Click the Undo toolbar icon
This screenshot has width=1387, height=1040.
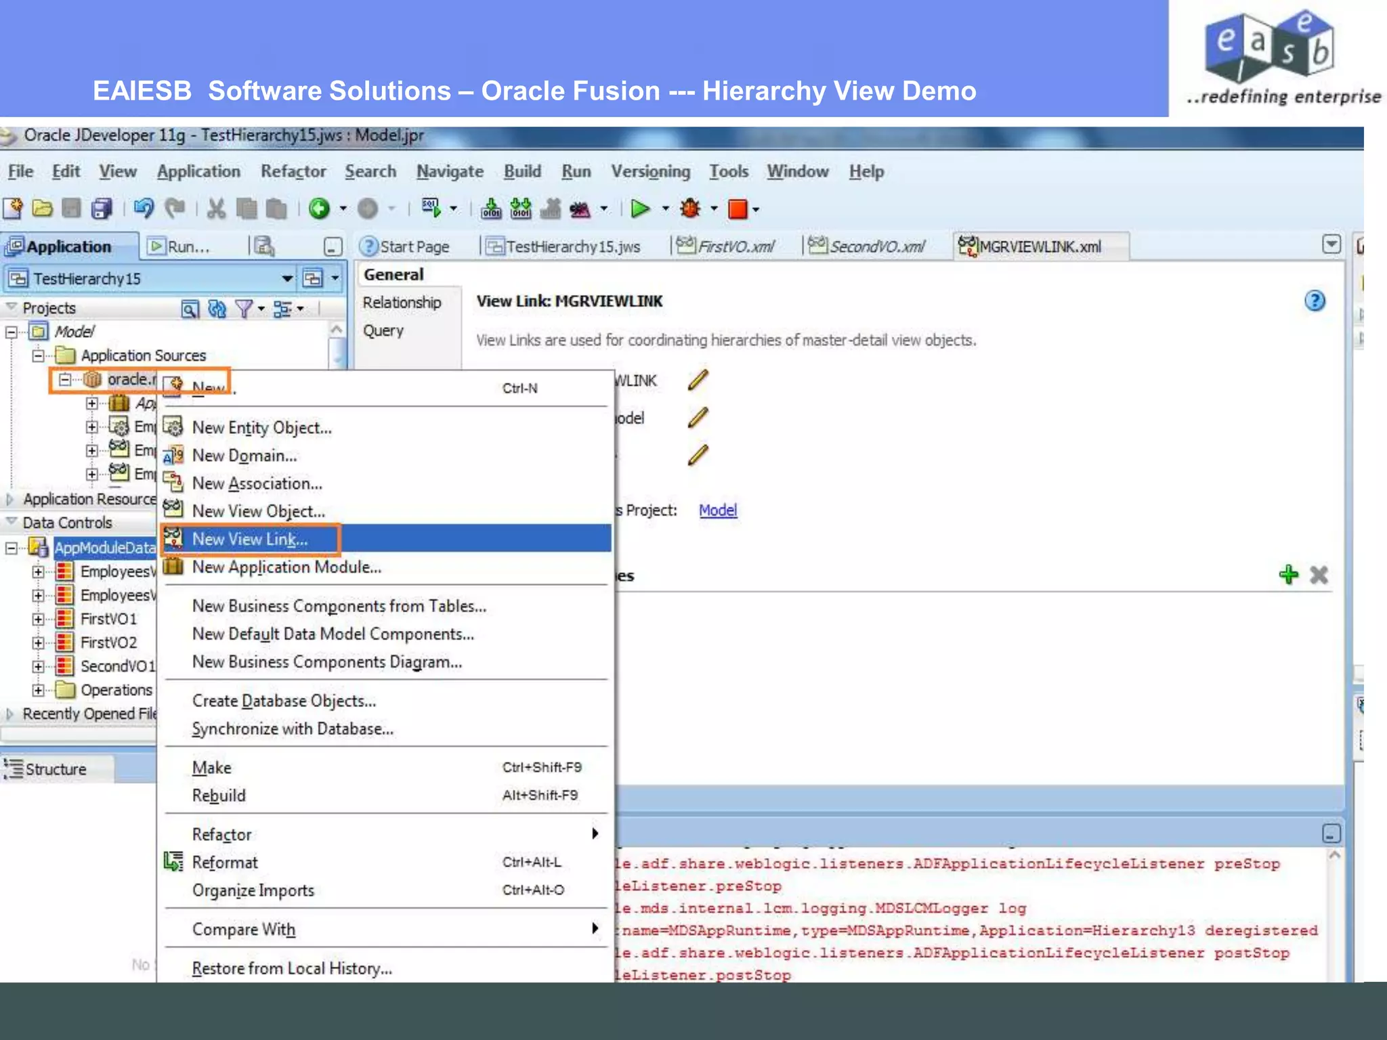[143, 209]
